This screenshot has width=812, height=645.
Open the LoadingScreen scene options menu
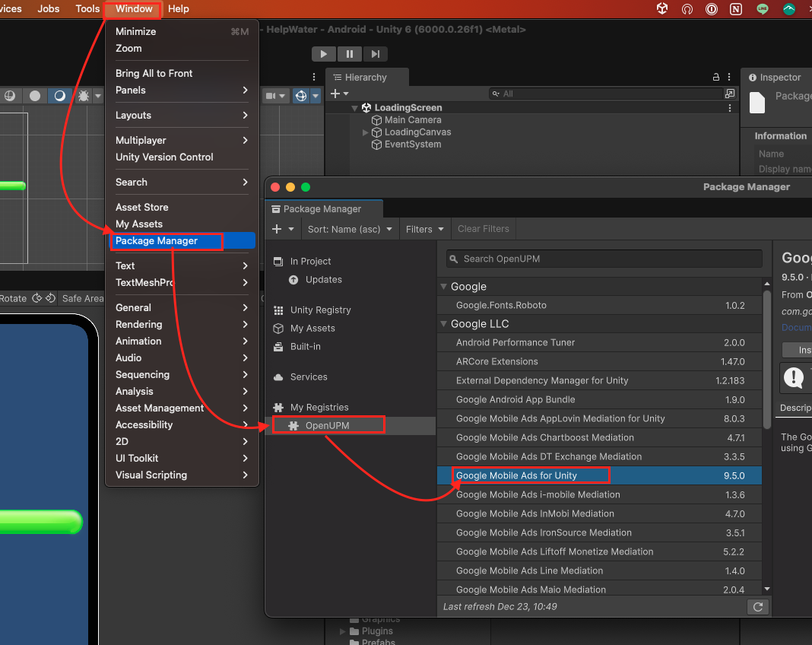(x=730, y=108)
